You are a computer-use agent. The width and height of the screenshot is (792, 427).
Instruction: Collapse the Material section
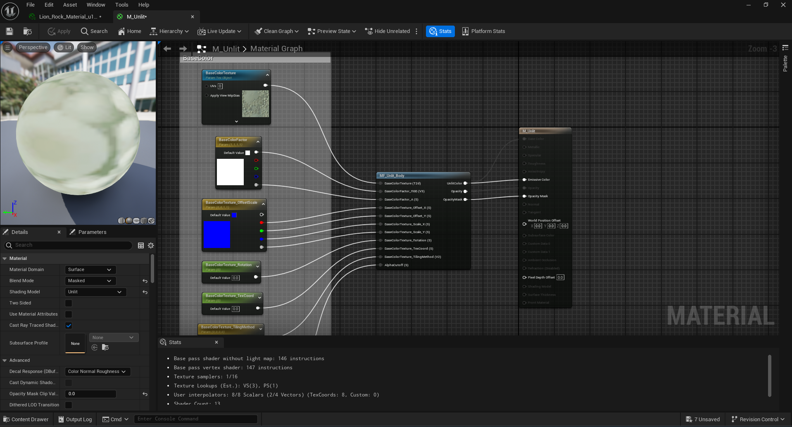(x=5, y=259)
